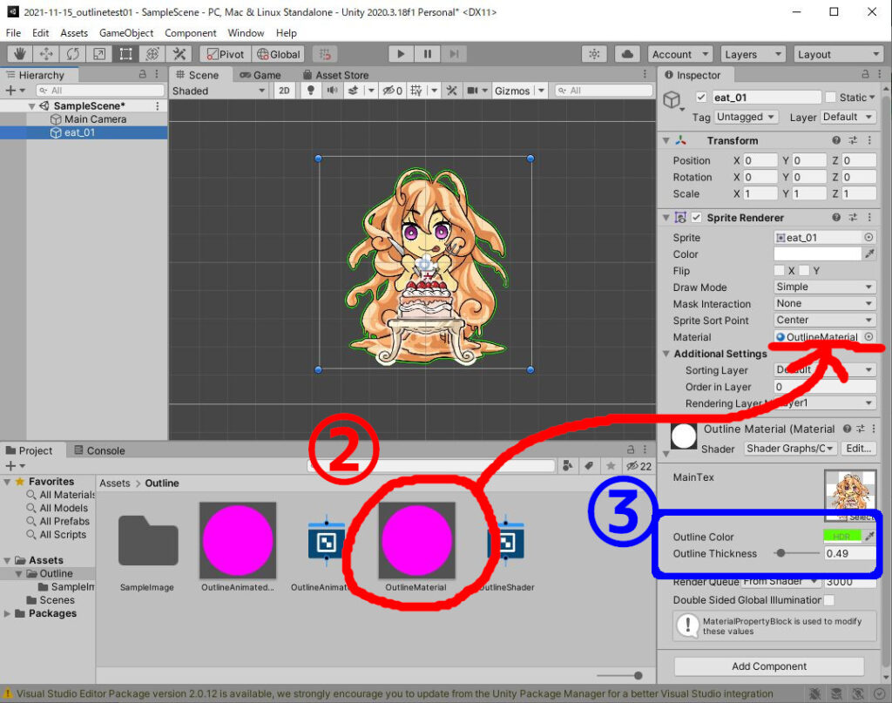
Task: Toggle the Static checkbox
Action: tap(830, 98)
